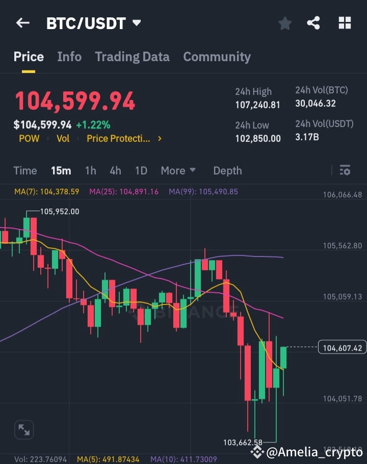Tap the fullscreen chart expand icon
Screen dimensions: 367x464
point(23,430)
